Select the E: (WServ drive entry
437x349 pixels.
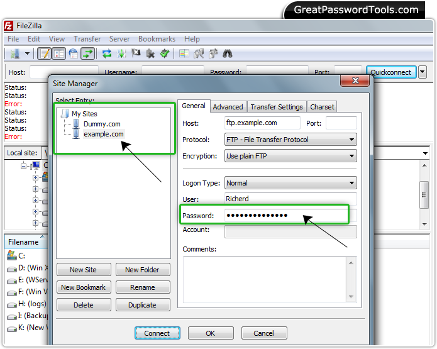(x=27, y=280)
